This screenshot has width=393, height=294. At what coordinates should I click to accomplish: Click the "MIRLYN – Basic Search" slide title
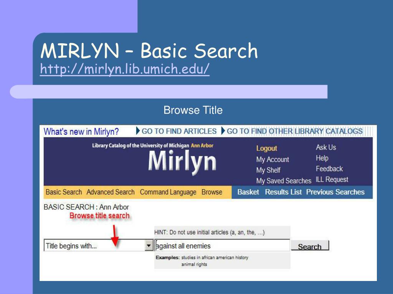coord(149,51)
